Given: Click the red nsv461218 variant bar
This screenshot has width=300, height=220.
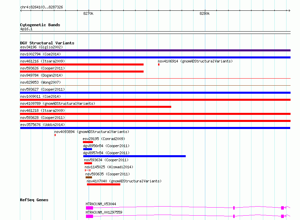Looking at the screenshot, I should tap(155, 114).
